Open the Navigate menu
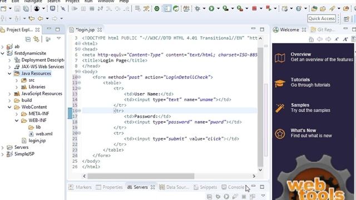The image size is (356, 200). (33, 1)
